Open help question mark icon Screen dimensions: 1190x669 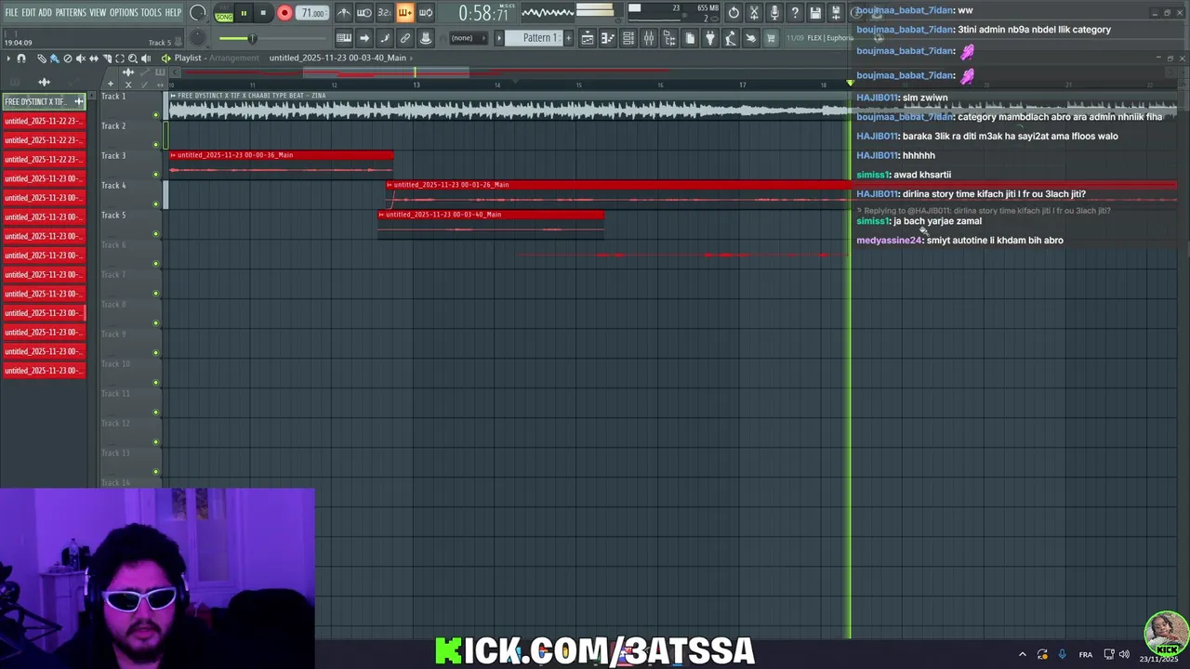(x=795, y=13)
